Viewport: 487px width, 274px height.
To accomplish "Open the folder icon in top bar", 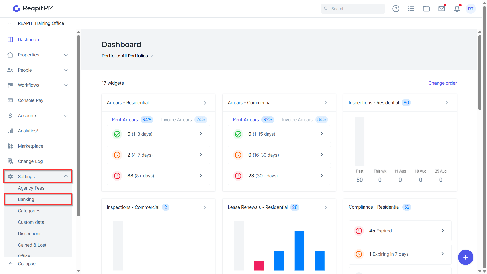I will pos(426,9).
